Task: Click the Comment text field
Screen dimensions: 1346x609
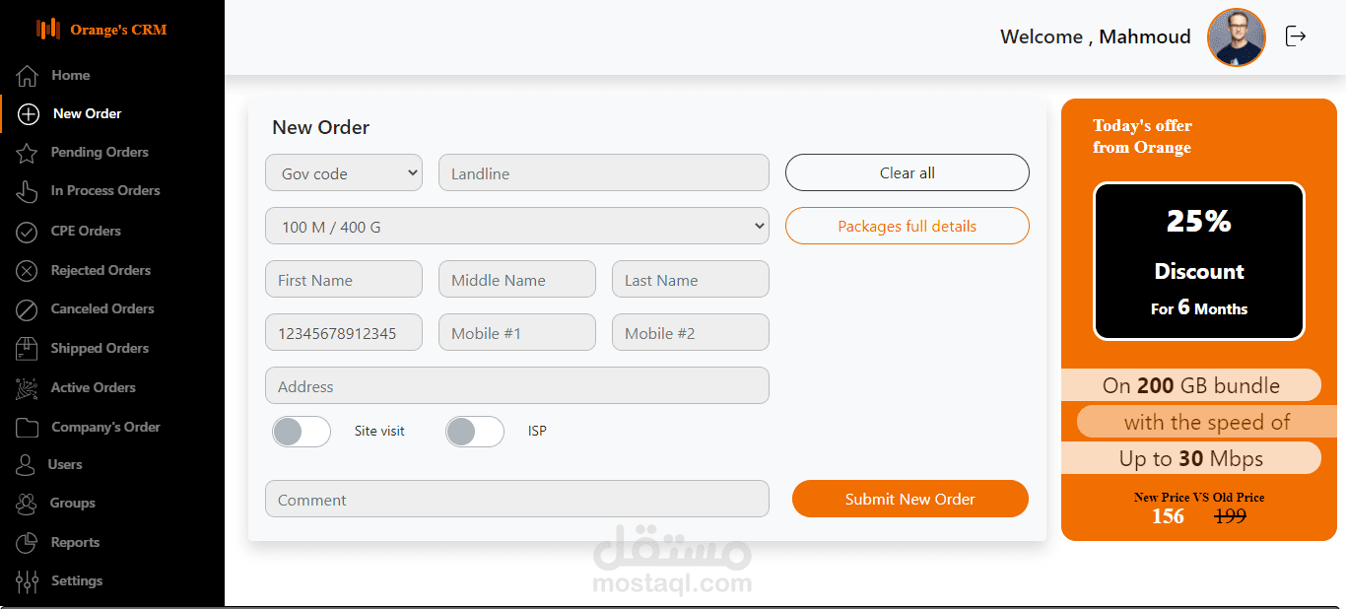Action: (517, 499)
